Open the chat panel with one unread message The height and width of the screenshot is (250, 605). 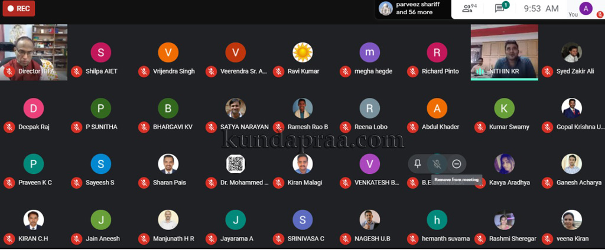click(500, 8)
